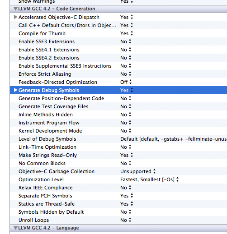Open Make Strings Read-Only value popup
The image size is (227, 234).
tap(127, 155)
